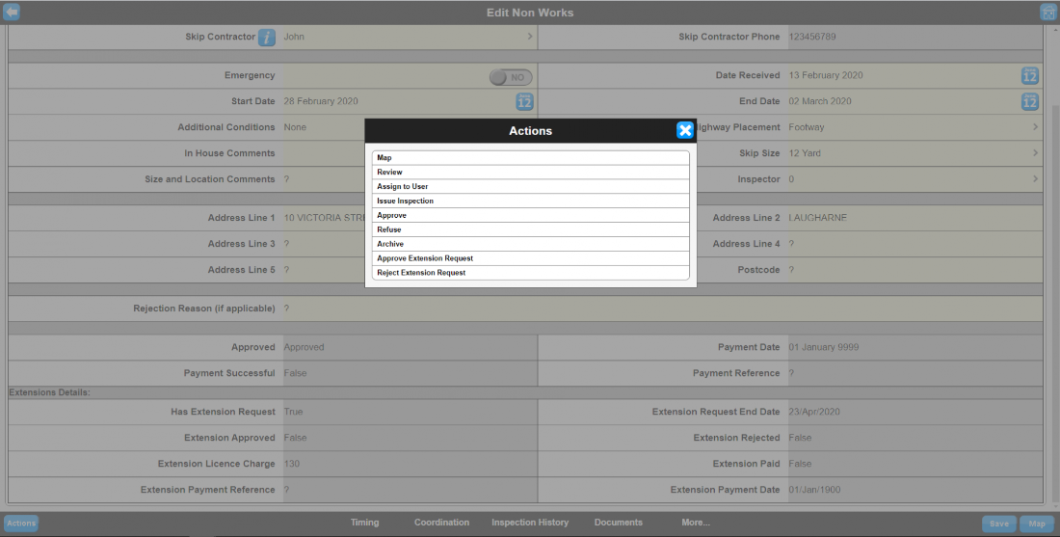Click Rejection Reason input field
This screenshot has height=537, width=1060.
click(655, 309)
